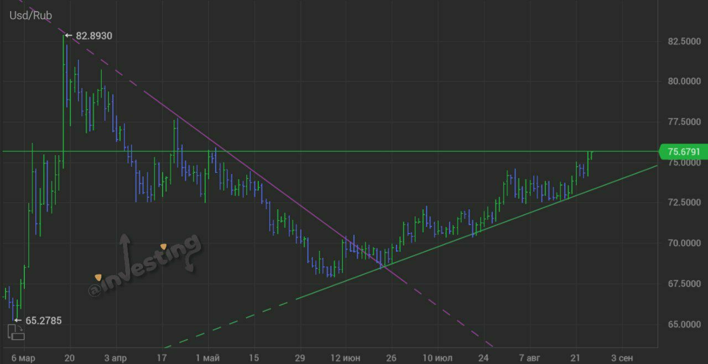Click the '29' date label on time axis
Screen dimensions: 708x364
pyautogui.click(x=300, y=358)
